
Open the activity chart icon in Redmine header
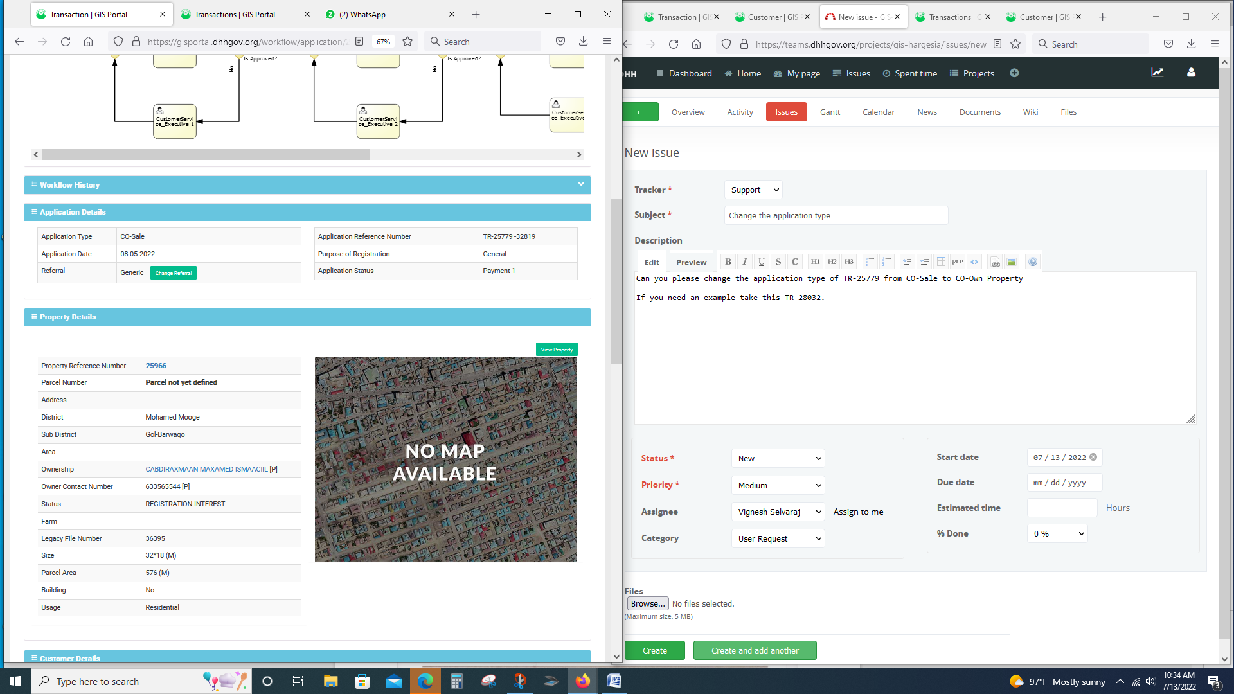click(x=1158, y=73)
